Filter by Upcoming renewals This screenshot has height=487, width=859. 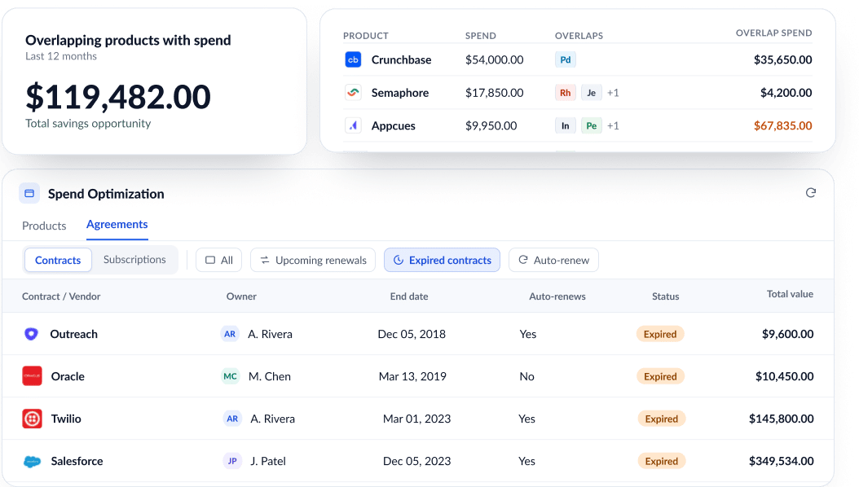[x=313, y=260]
